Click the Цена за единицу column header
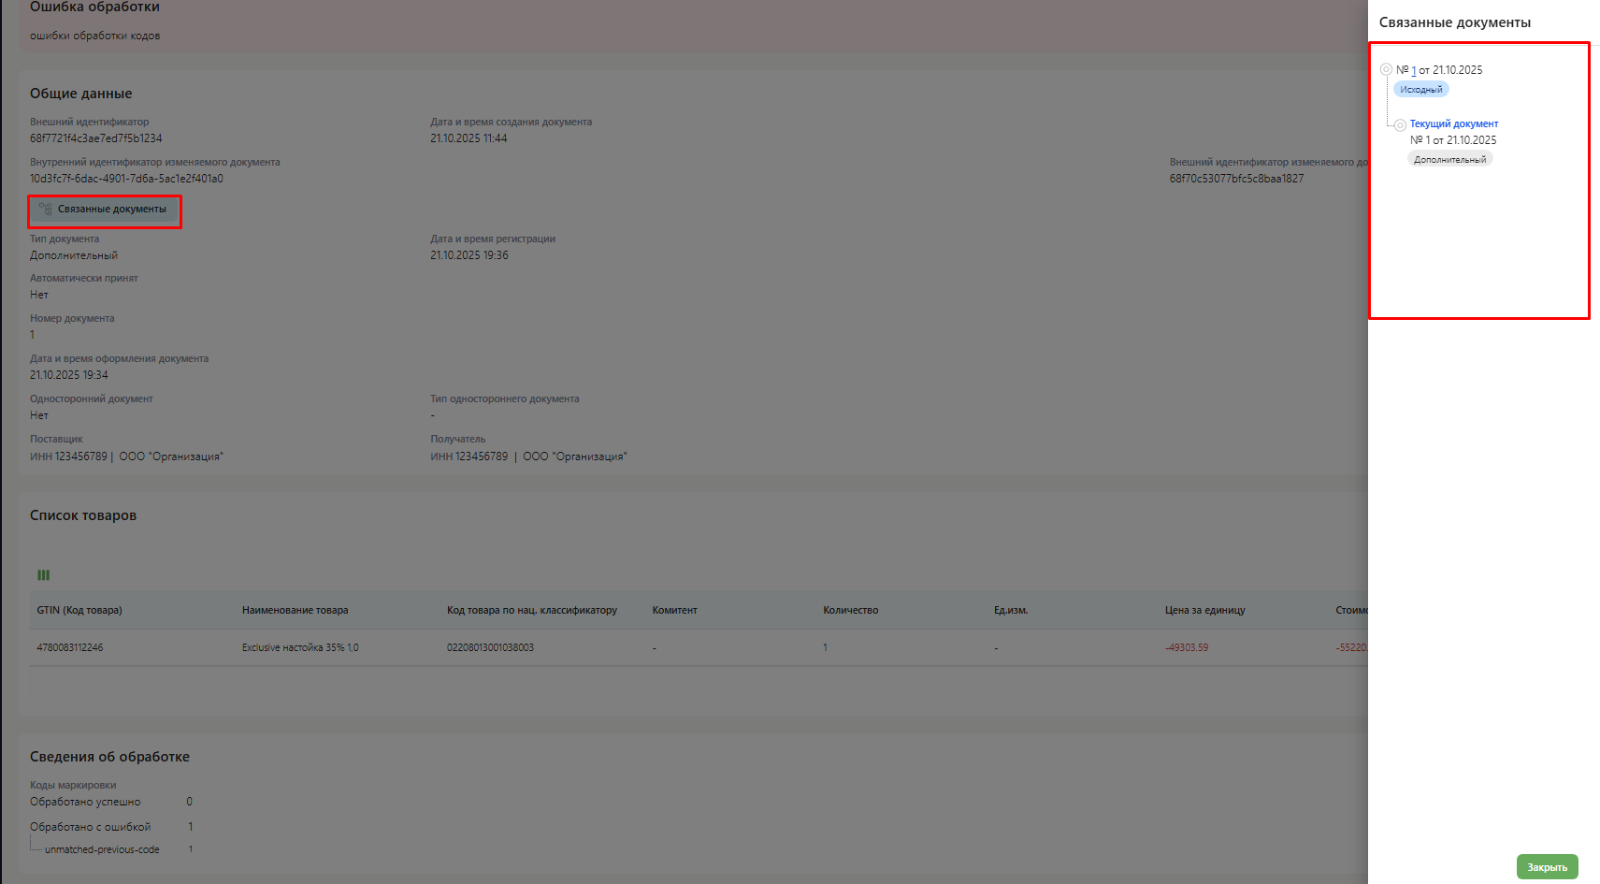Screen dimensions: 1600x884 click(1204, 610)
